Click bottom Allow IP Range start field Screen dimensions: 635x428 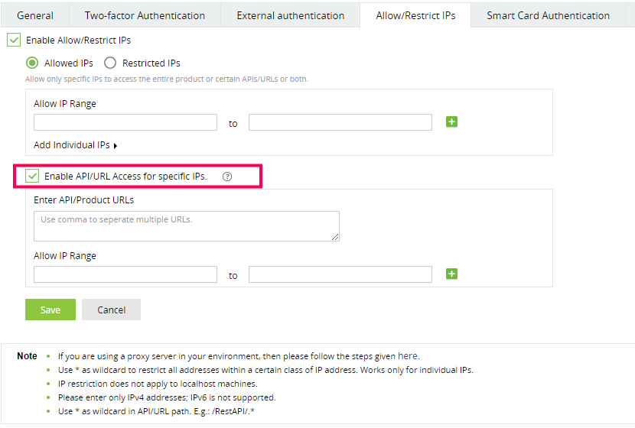125,274
